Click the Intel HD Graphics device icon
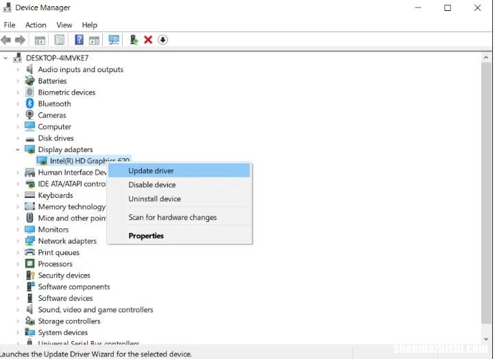This screenshot has height=359, width=495. pyautogui.click(x=42, y=160)
